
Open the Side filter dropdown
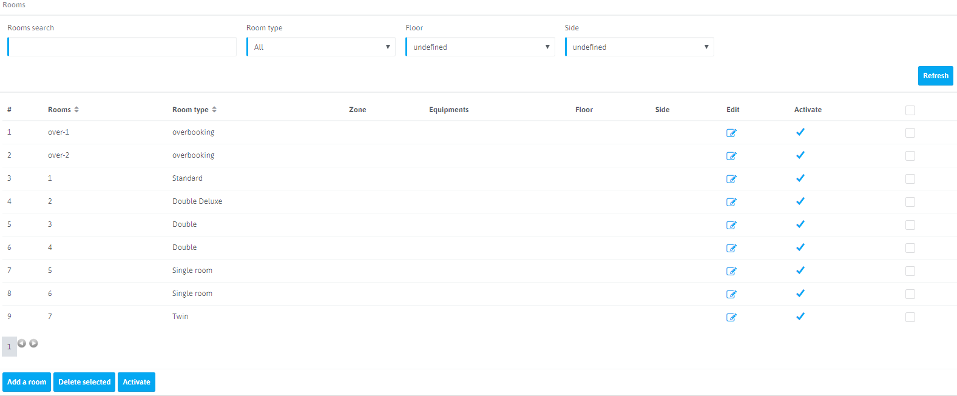[x=639, y=47]
